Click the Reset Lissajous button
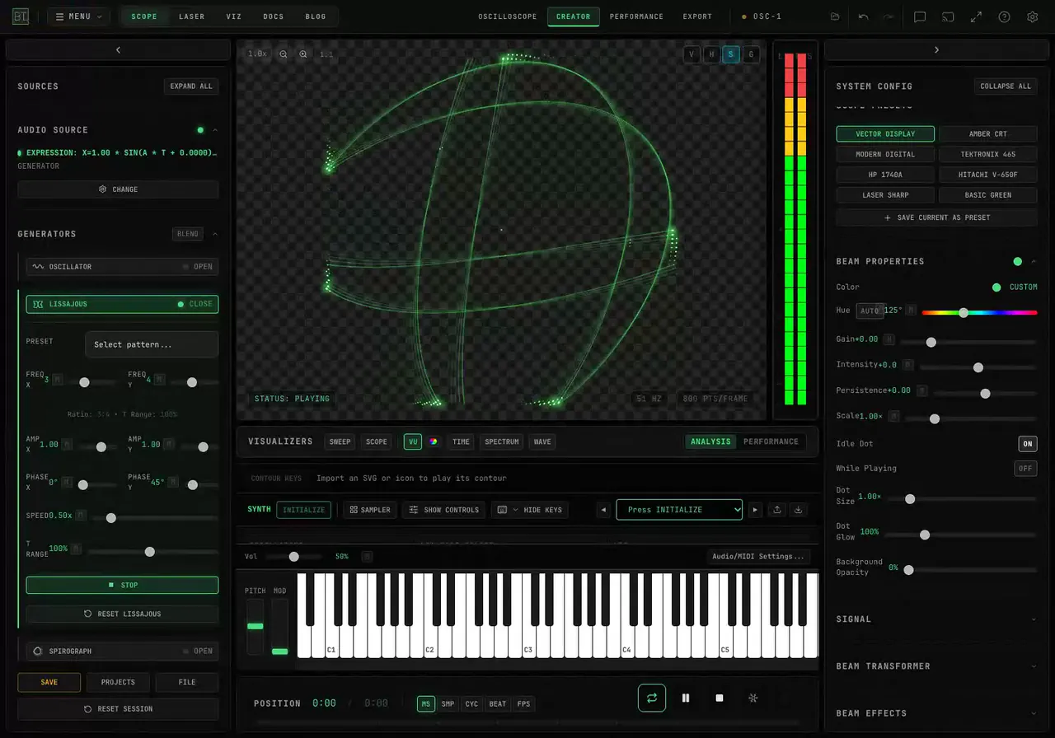The height and width of the screenshot is (738, 1055). point(122,614)
